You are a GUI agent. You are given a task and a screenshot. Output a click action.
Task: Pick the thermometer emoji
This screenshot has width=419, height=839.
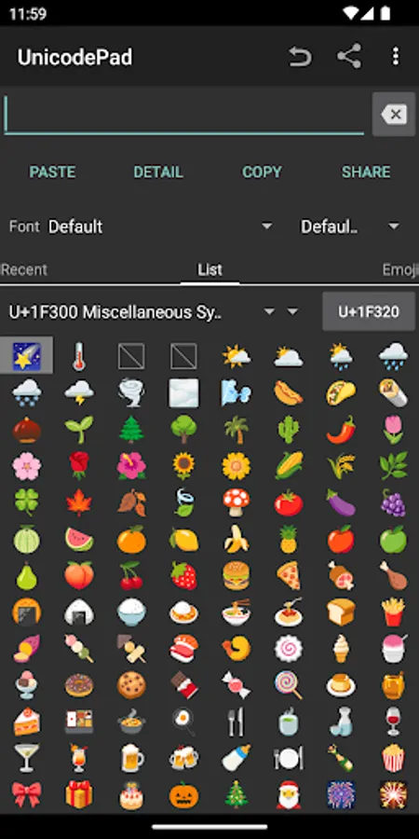point(78,356)
